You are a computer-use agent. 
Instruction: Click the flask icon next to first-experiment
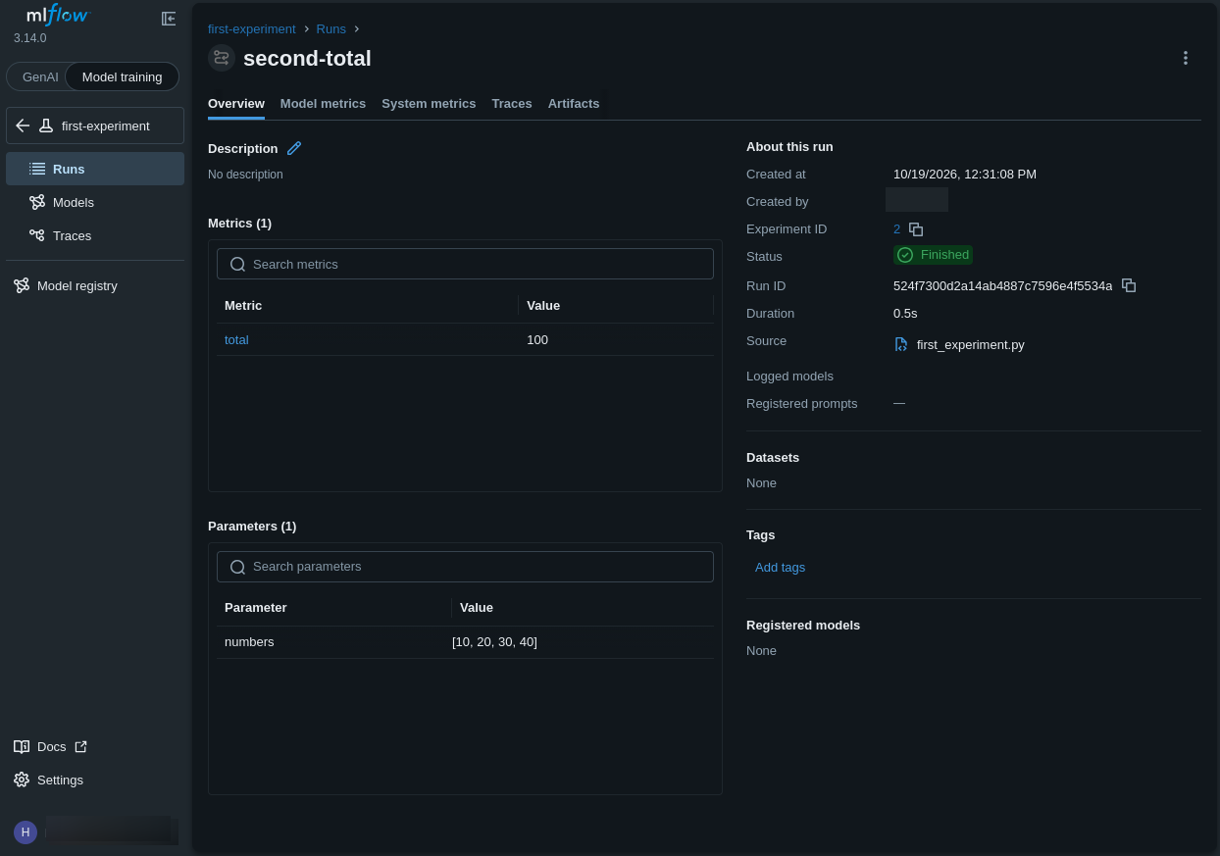pos(46,126)
